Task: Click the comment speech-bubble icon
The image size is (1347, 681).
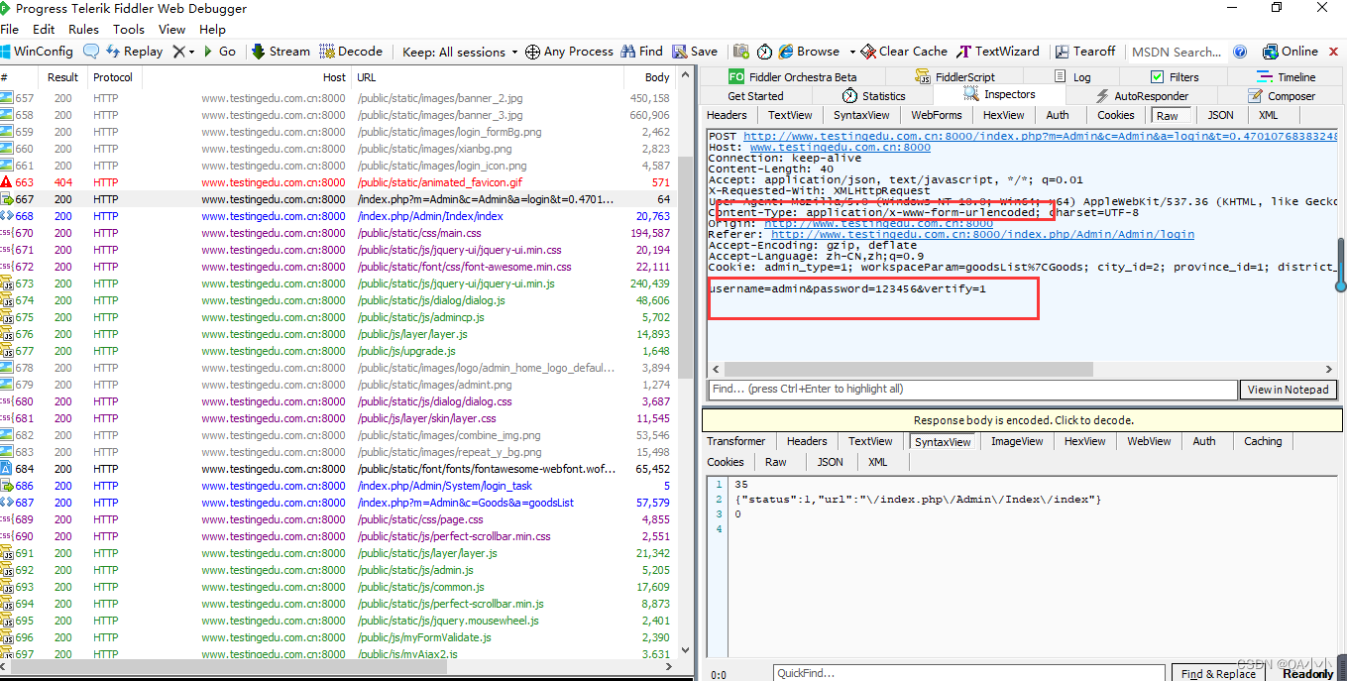Action: 91,52
